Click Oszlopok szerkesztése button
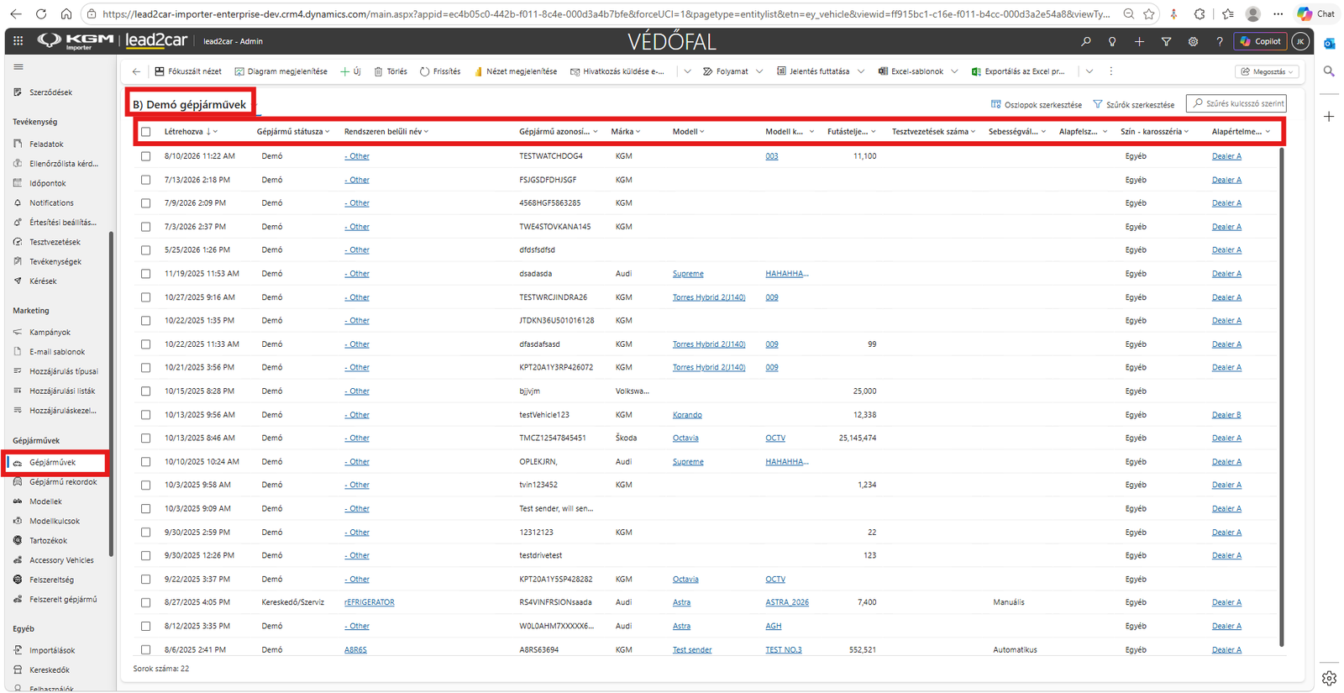 (1037, 104)
